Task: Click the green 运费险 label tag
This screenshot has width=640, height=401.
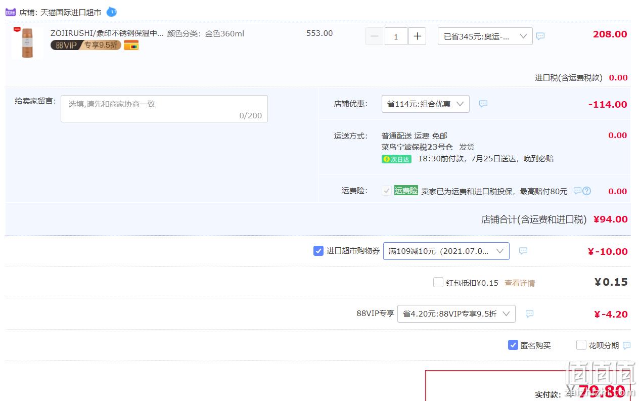Action: coord(406,191)
